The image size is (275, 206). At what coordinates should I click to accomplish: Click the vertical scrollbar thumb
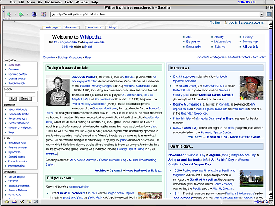[x=271, y=55]
